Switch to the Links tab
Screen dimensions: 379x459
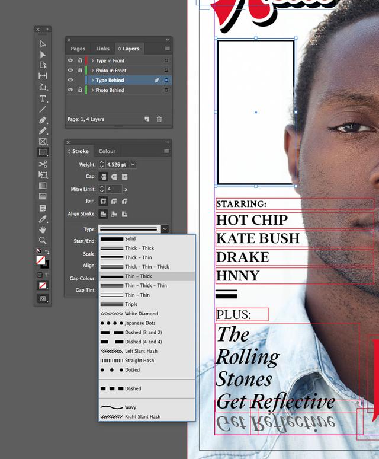pyautogui.click(x=102, y=49)
